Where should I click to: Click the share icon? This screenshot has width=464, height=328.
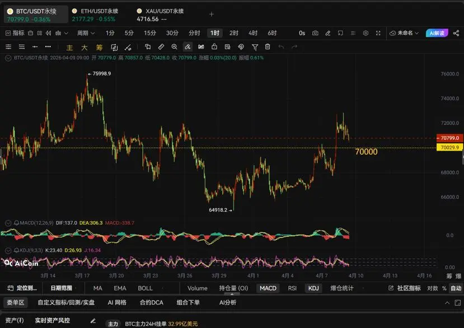[456, 33]
